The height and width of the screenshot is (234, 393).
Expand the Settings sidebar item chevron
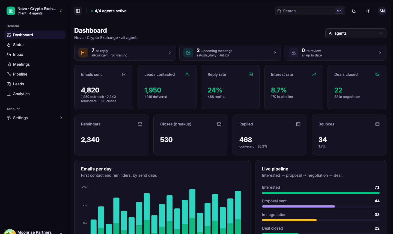(61, 118)
